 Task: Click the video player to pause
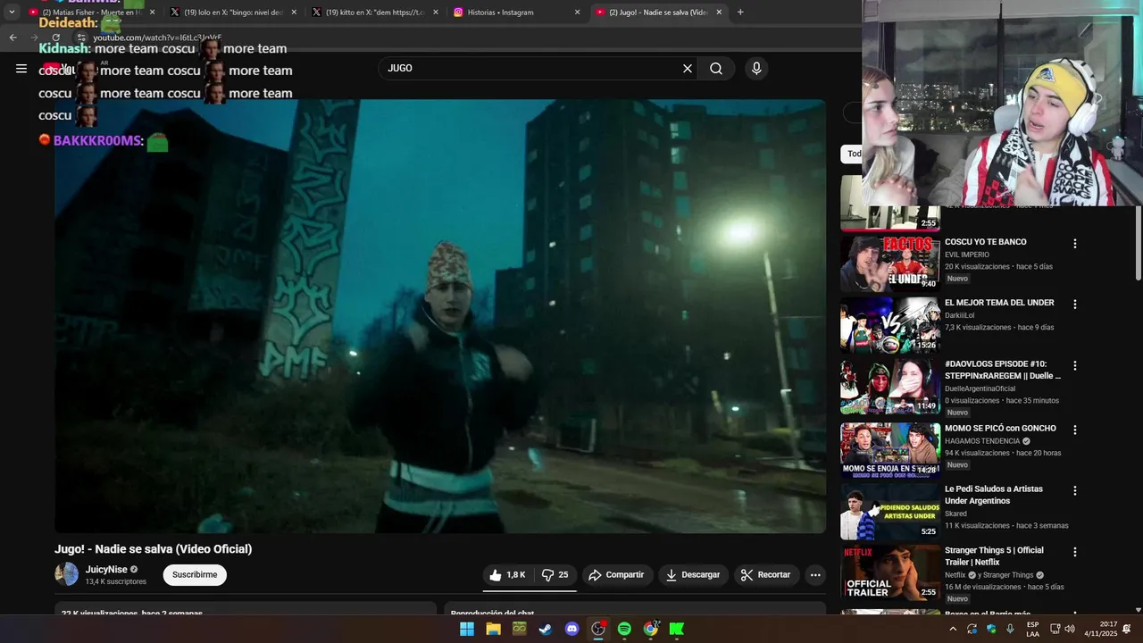click(440, 316)
